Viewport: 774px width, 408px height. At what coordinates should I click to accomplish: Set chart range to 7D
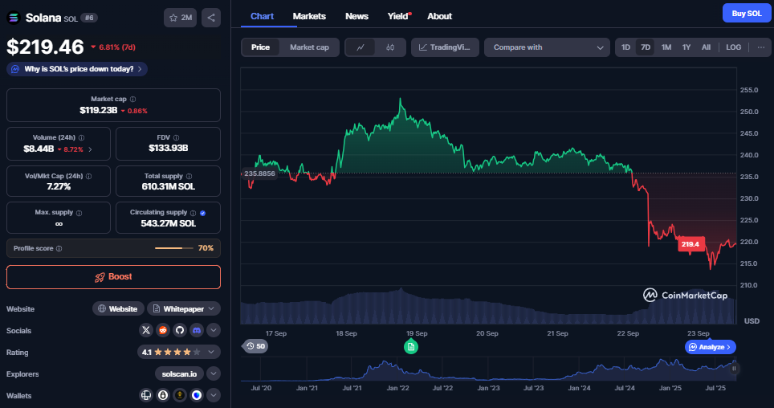coord(646,47)
